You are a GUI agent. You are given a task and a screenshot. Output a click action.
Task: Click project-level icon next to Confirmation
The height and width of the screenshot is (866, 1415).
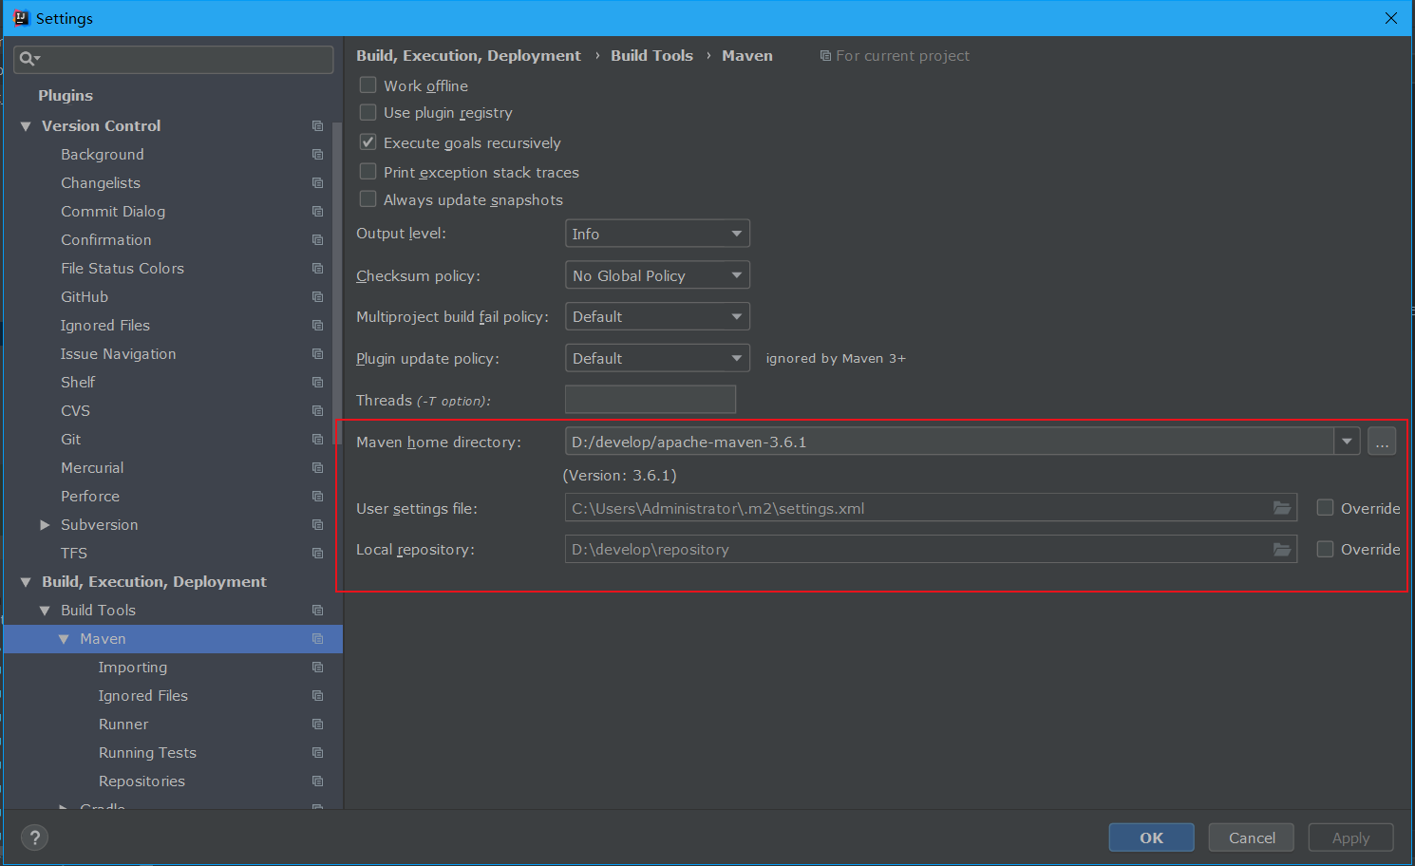point(317,240)
